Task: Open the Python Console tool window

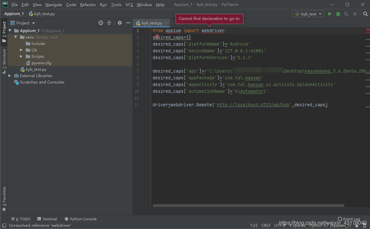Action: [81, 219]
